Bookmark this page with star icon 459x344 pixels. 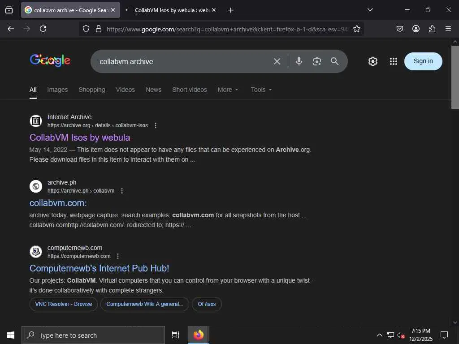(356, 29)
